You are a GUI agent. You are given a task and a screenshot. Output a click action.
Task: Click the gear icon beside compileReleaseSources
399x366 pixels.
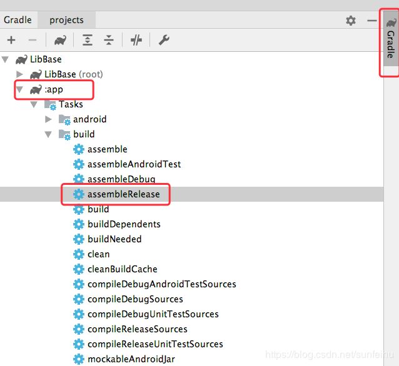(79, 329)
